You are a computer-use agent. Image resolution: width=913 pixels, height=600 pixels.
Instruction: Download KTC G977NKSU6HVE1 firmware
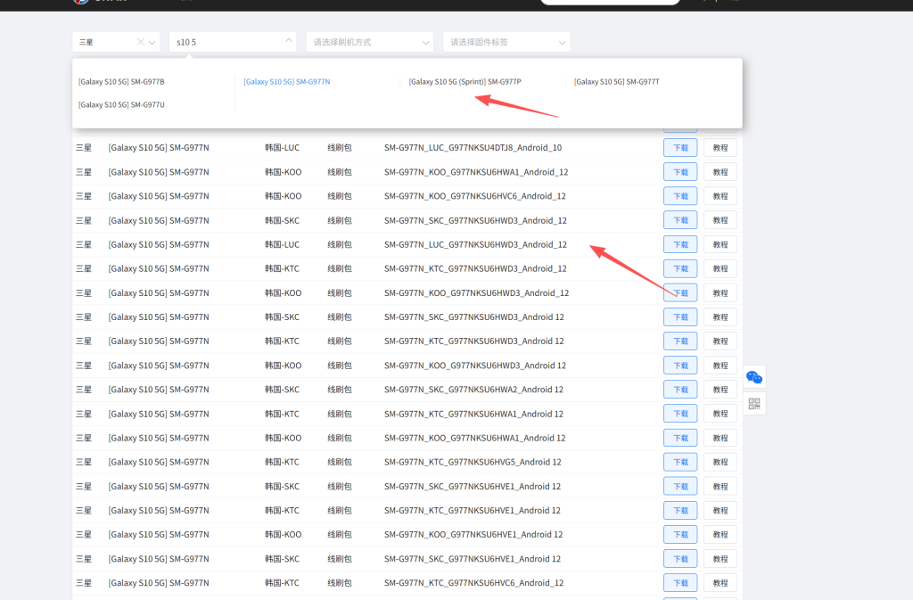pos(680,510)
